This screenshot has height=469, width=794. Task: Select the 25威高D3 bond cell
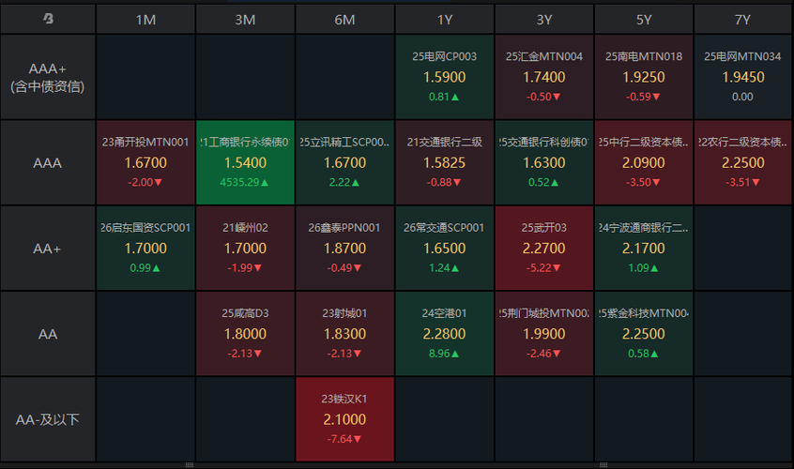[245, 334]
